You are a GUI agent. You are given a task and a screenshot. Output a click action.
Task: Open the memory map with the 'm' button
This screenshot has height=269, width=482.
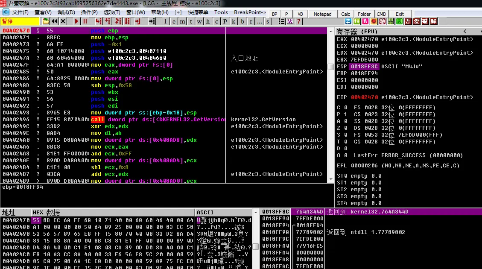click(x=183, y=21)
